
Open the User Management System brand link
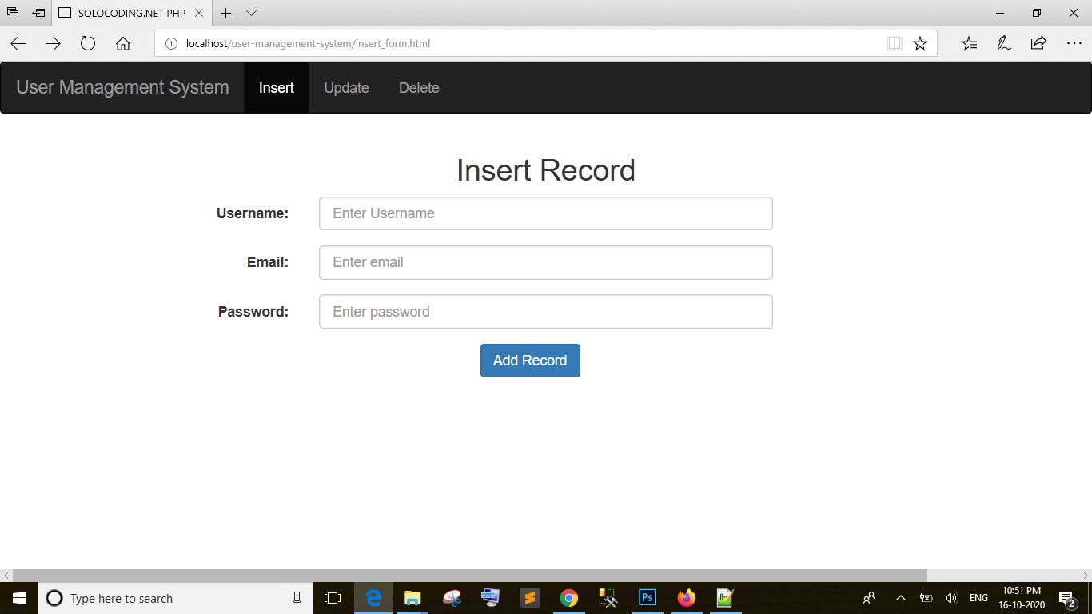pyautogui.click(x=122, y=87)
